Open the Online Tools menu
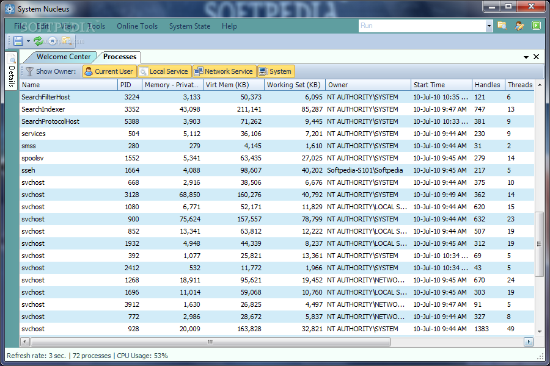Image resolution: width=550 pixels, height=366 pixels. [137, 26]
